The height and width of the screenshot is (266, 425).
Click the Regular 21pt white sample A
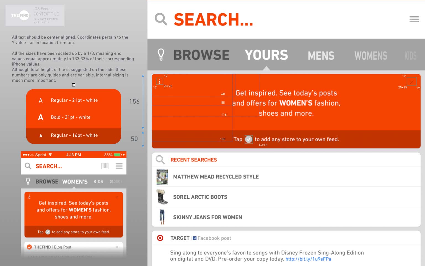click(41, 100)
